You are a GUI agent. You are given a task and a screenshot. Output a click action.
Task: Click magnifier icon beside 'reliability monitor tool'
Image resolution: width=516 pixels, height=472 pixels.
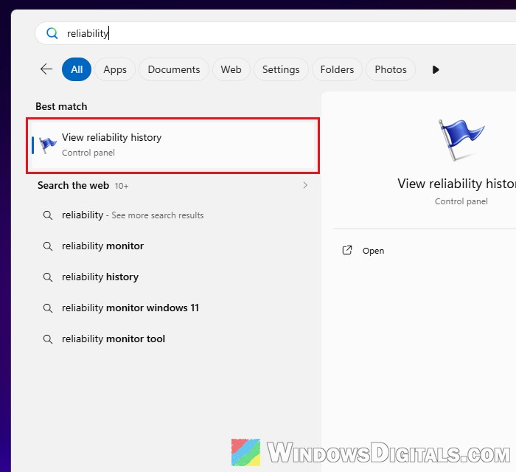[48, 339]
